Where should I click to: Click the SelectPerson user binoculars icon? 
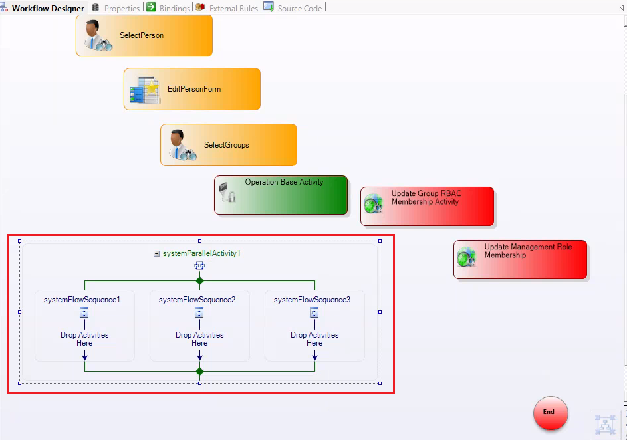(98, 36)
